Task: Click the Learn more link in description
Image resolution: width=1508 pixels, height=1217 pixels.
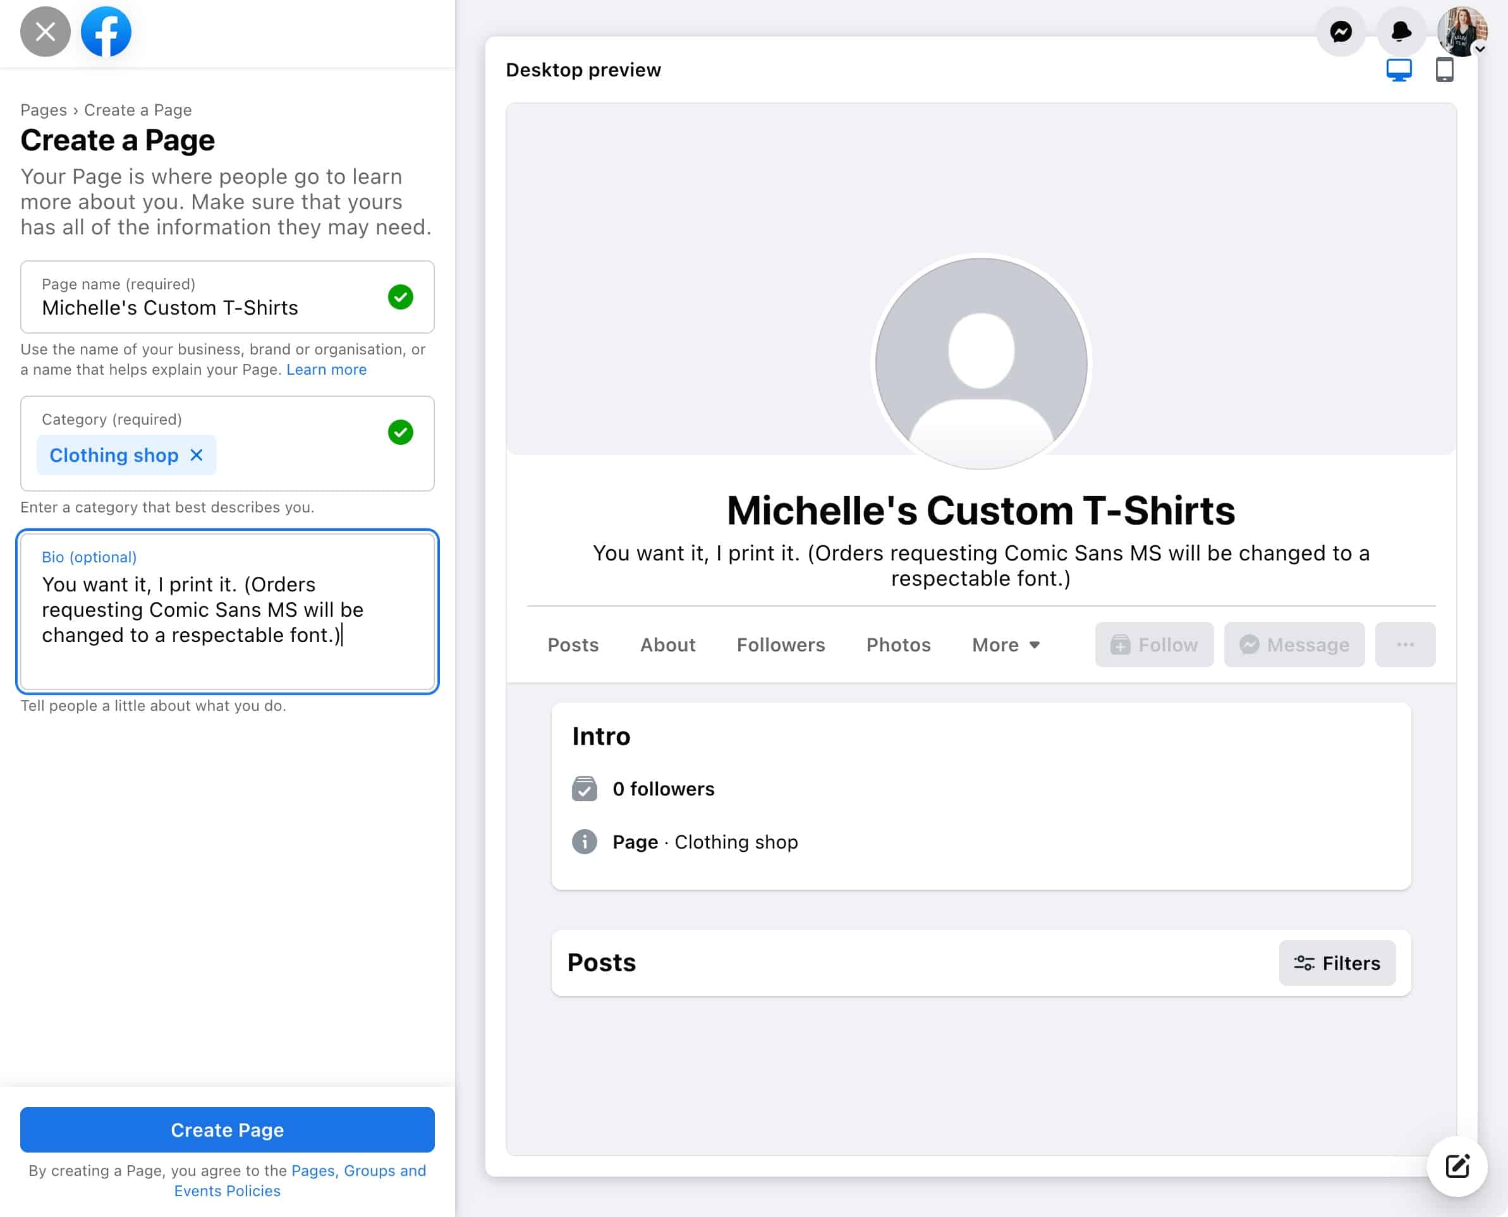Action: [x=325, y=369]
